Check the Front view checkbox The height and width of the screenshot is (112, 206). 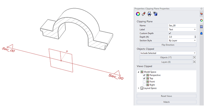point(144,82)
